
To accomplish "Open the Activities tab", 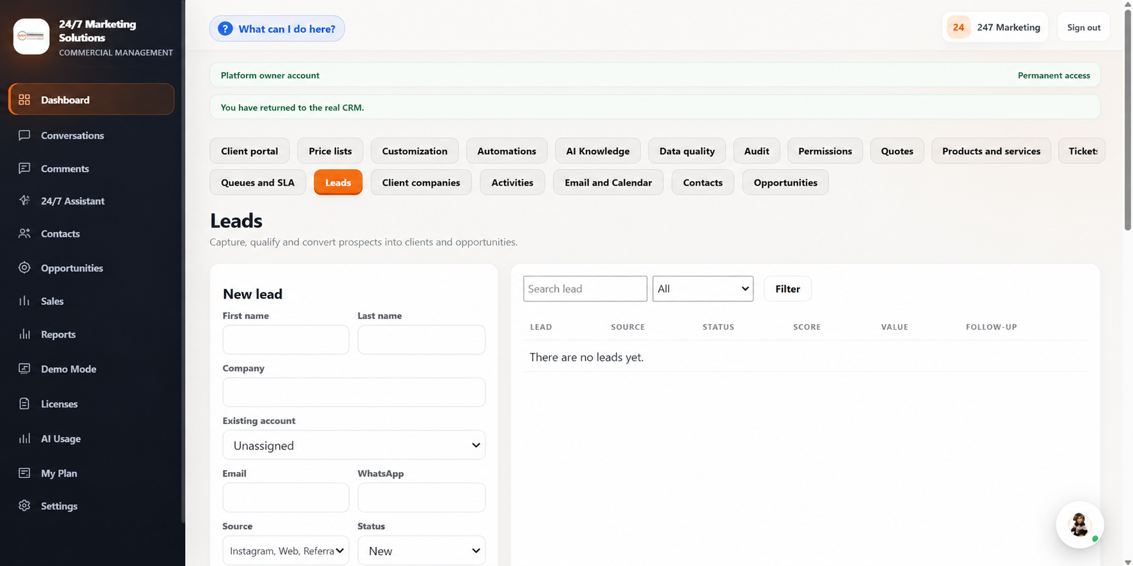I will pyautogui.click(x=512, y=182).
